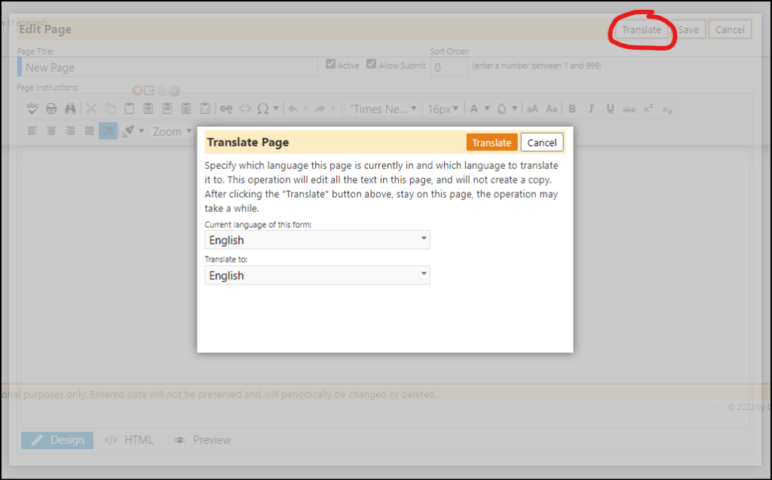Align text left in the editor
Viewport: 772px width, 480px height.
[x=32, y=131]
